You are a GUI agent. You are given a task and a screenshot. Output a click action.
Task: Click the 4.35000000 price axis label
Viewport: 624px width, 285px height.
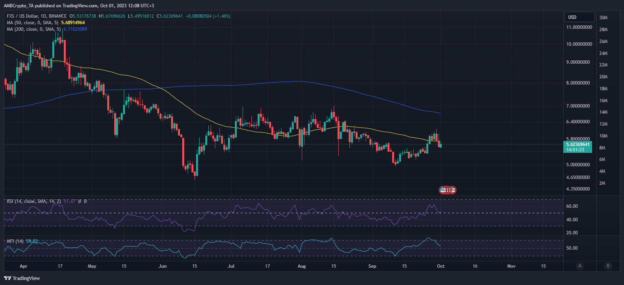click(578, 189)
